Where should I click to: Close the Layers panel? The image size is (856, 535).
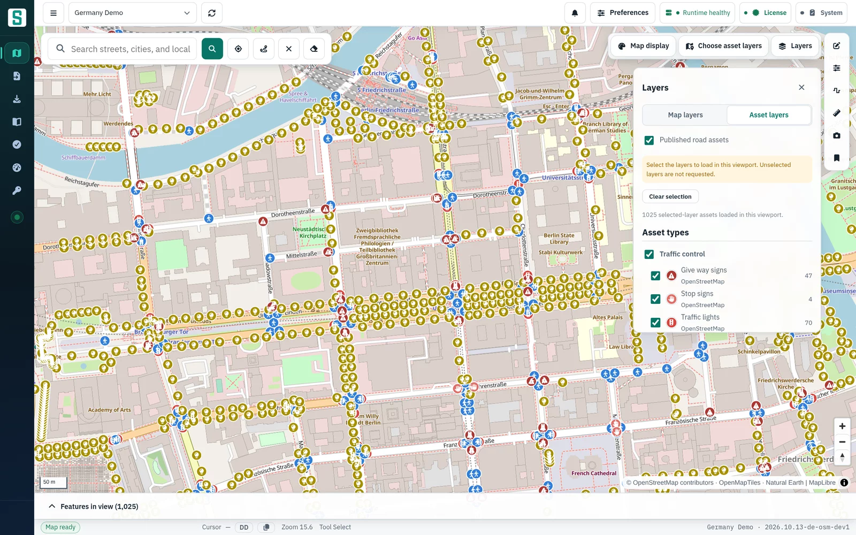pyautogui.click(x=801, y=87)
